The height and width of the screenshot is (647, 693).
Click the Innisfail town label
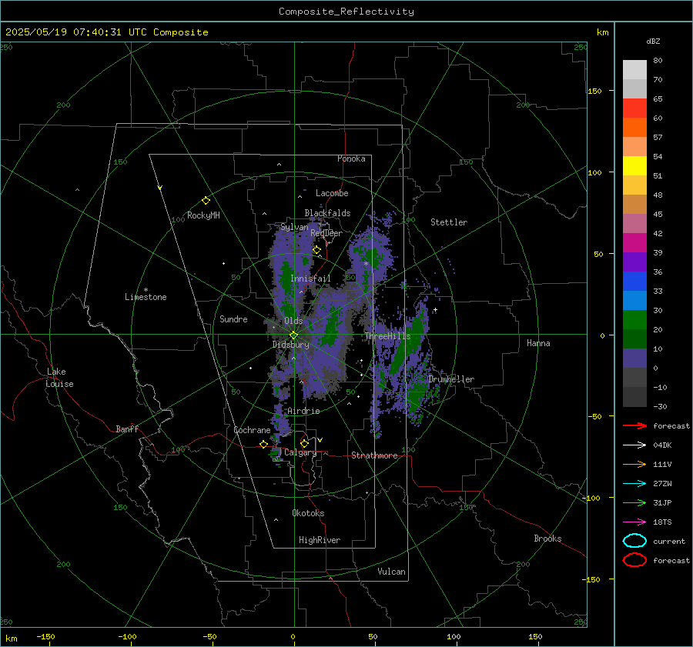coord(310,278)
